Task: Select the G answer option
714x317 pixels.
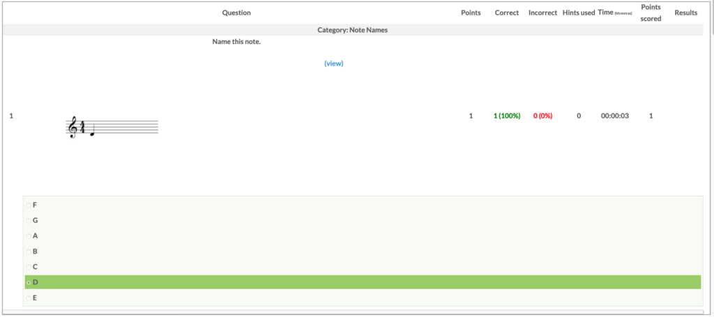Action: tap(29, 220)
